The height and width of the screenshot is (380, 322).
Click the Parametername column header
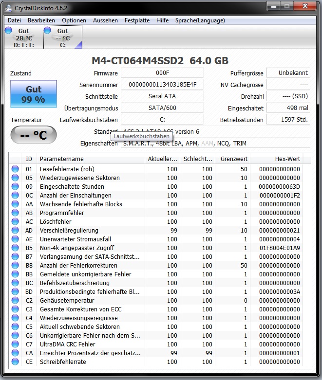point(91,159)
